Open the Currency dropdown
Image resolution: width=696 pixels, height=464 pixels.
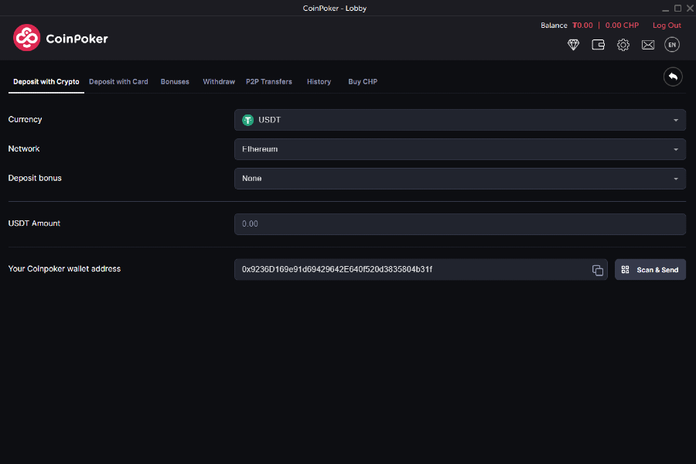tap(459, 120)
